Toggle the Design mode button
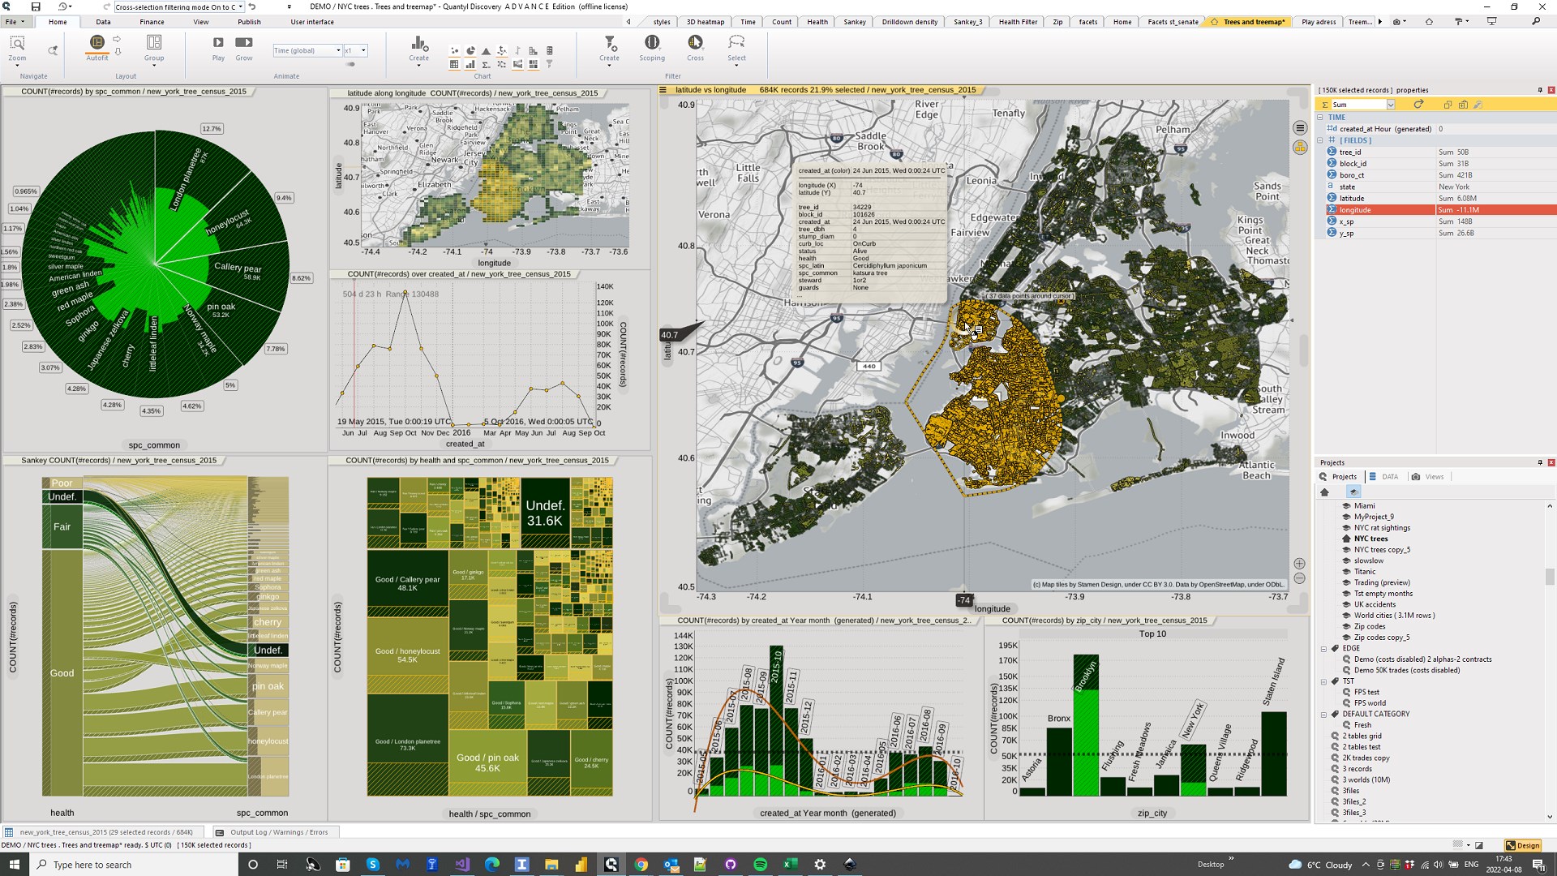Image resolution: width=1557 pixels, height=876 pixels. point(1523,845)
